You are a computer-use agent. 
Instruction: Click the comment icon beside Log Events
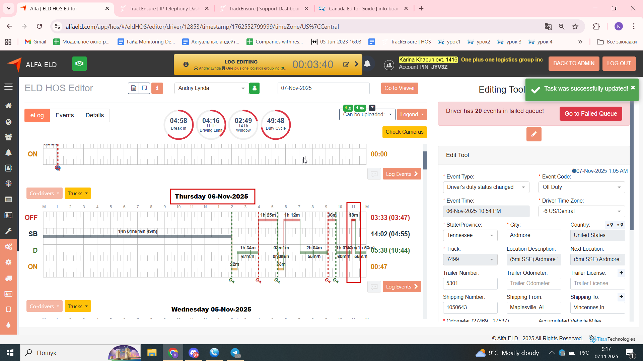pyautogui.click(x=374, y=174)
